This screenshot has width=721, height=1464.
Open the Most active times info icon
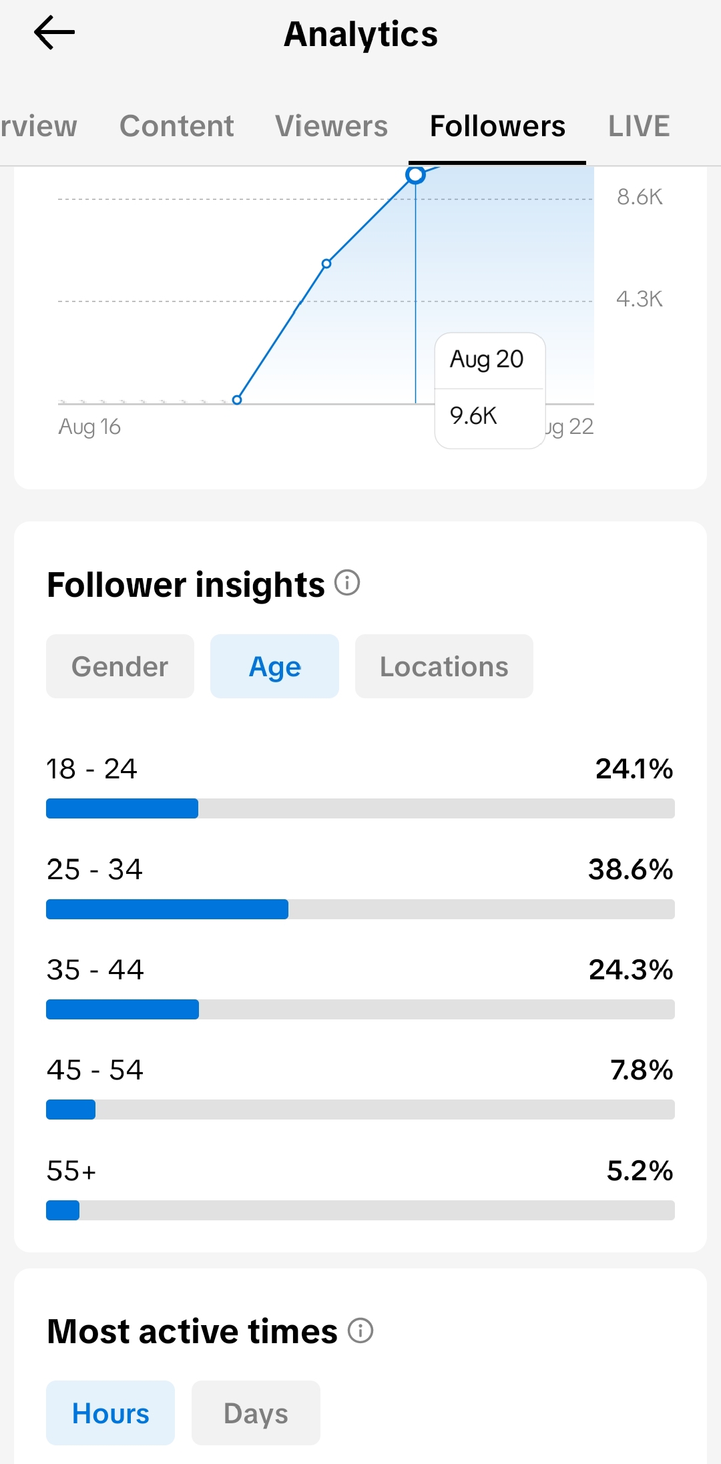tap(360, 1330)
